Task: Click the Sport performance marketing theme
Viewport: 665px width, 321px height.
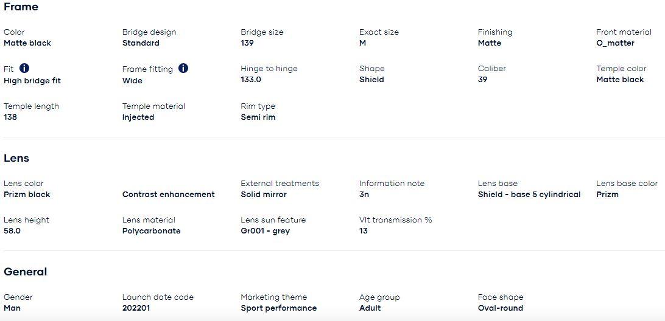Action: (x=279, y=308)
